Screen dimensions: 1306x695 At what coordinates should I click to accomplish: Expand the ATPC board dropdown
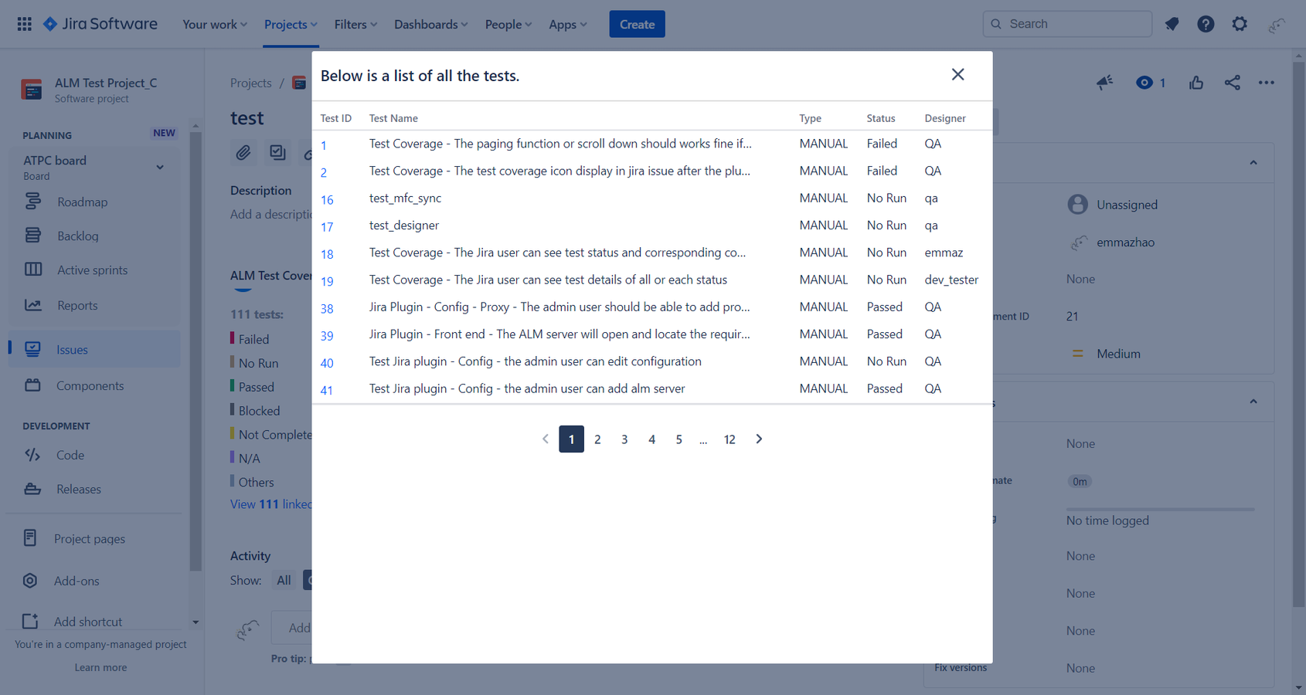coord(160,167)
